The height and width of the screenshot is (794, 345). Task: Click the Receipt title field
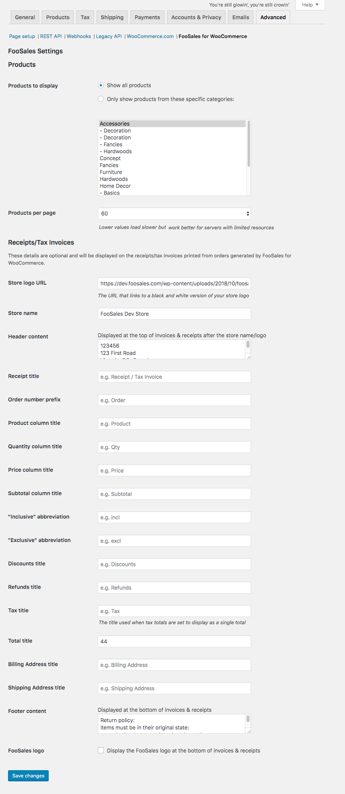174,377
